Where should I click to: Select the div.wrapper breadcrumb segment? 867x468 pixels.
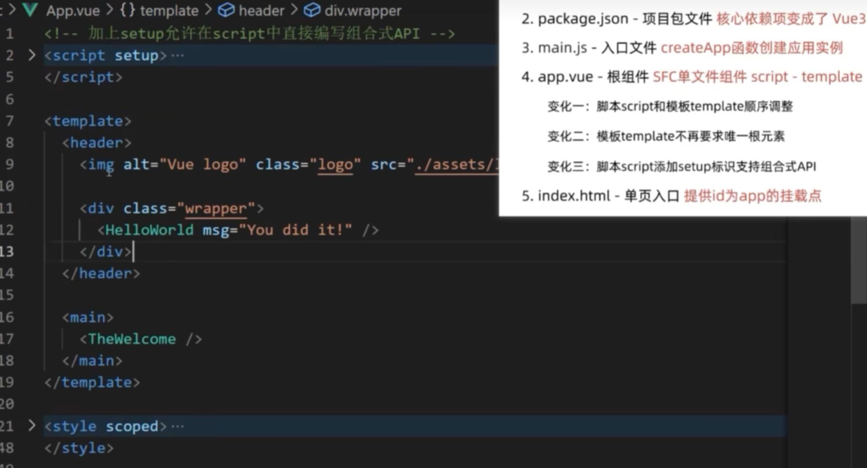pyautogui.click(x=363, y=11)
